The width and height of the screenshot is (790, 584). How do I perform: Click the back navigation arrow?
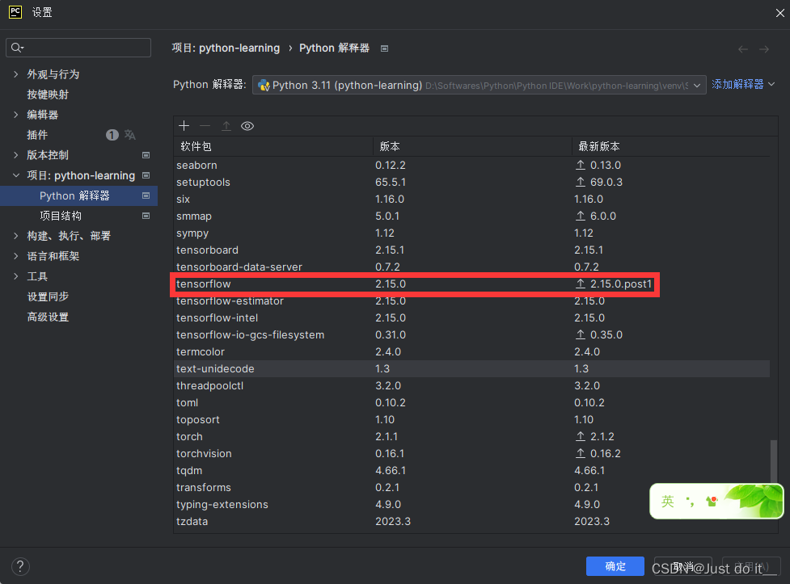[742, 48]
